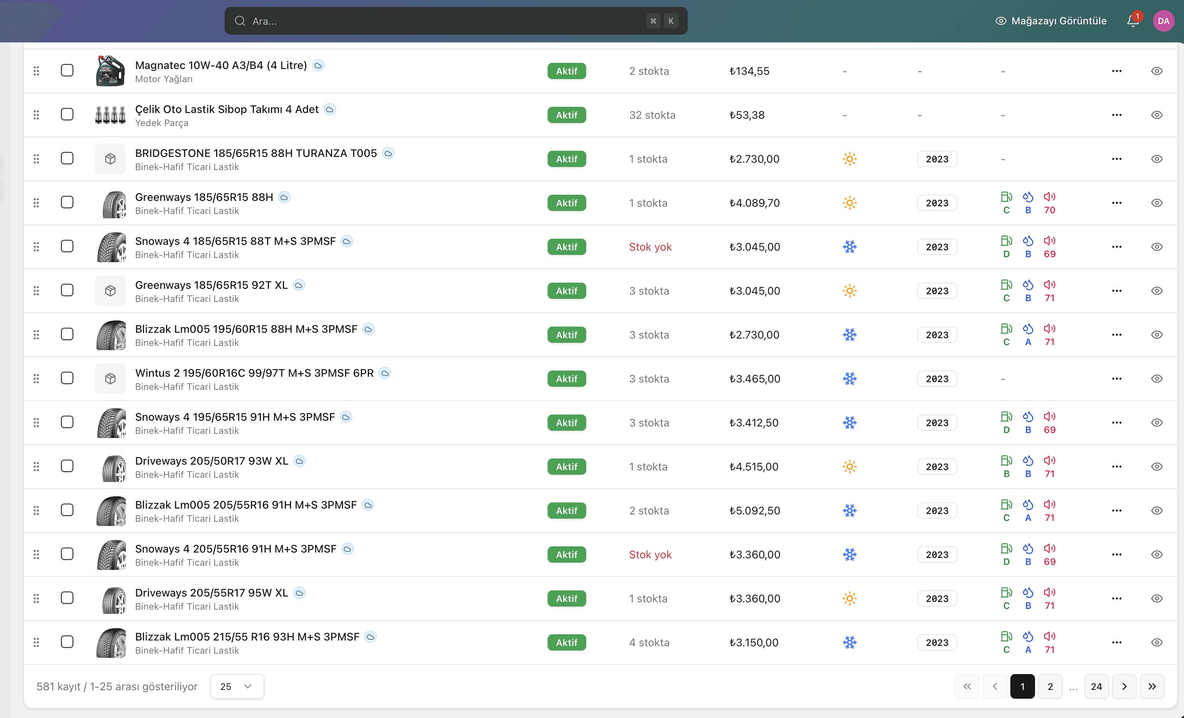Select checkbox for Blizzak Lm005 205/55R16
The image size is (1184, 718).
point(67,510)
